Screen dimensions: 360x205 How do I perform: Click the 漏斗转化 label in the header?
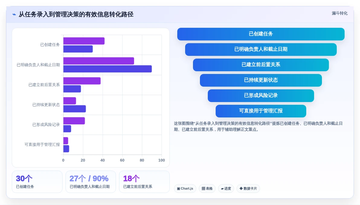339,13
